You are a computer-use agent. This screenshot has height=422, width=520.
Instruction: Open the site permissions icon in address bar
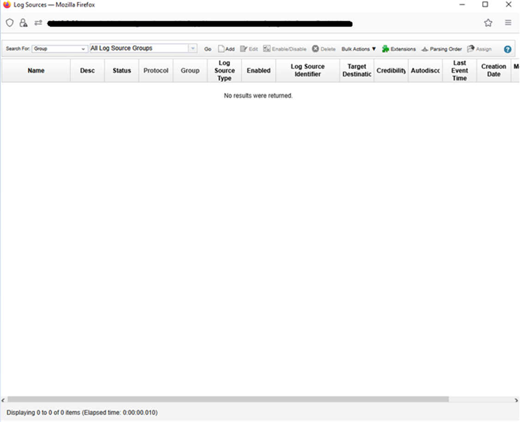[38, 23]
